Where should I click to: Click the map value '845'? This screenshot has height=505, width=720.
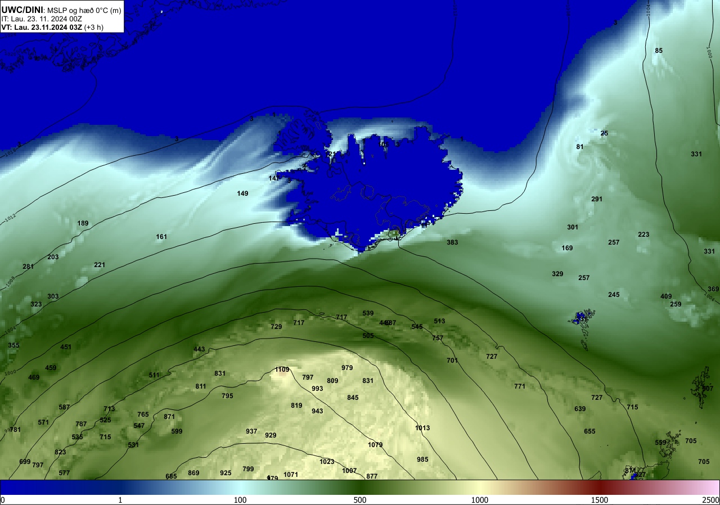[x=353, y=398]
